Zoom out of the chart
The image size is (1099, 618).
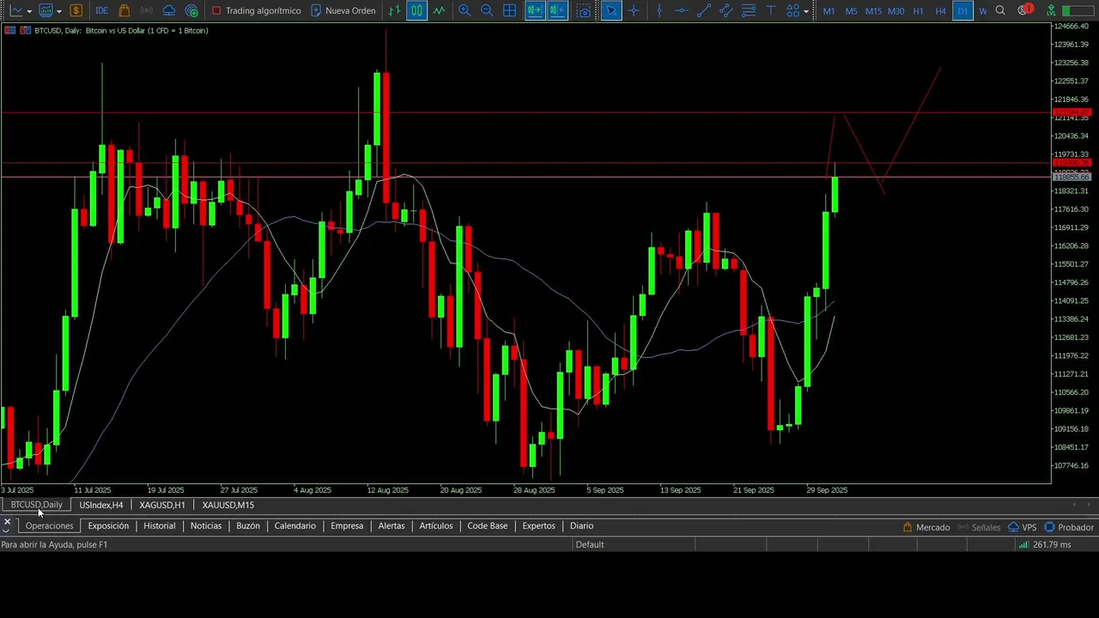(487, 10)
